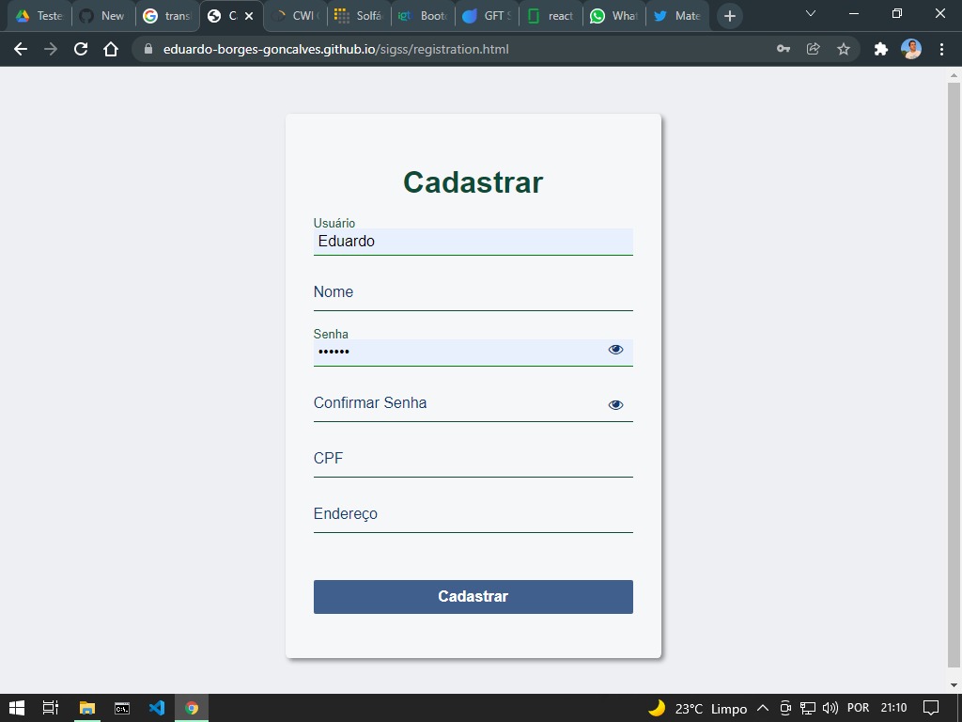Expand the tab search dropdown arrow
The image size is (962, 722).
coord(811,13)
